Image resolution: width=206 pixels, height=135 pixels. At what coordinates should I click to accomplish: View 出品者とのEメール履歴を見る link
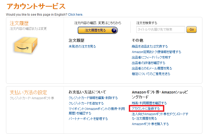[152, 68]
